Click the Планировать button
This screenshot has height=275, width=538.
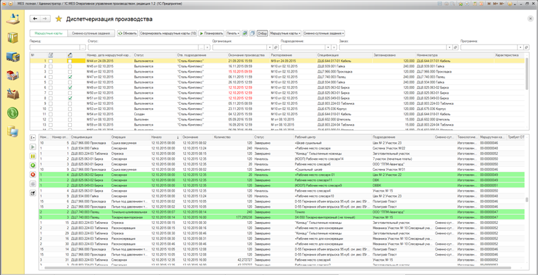click(211, 33)
